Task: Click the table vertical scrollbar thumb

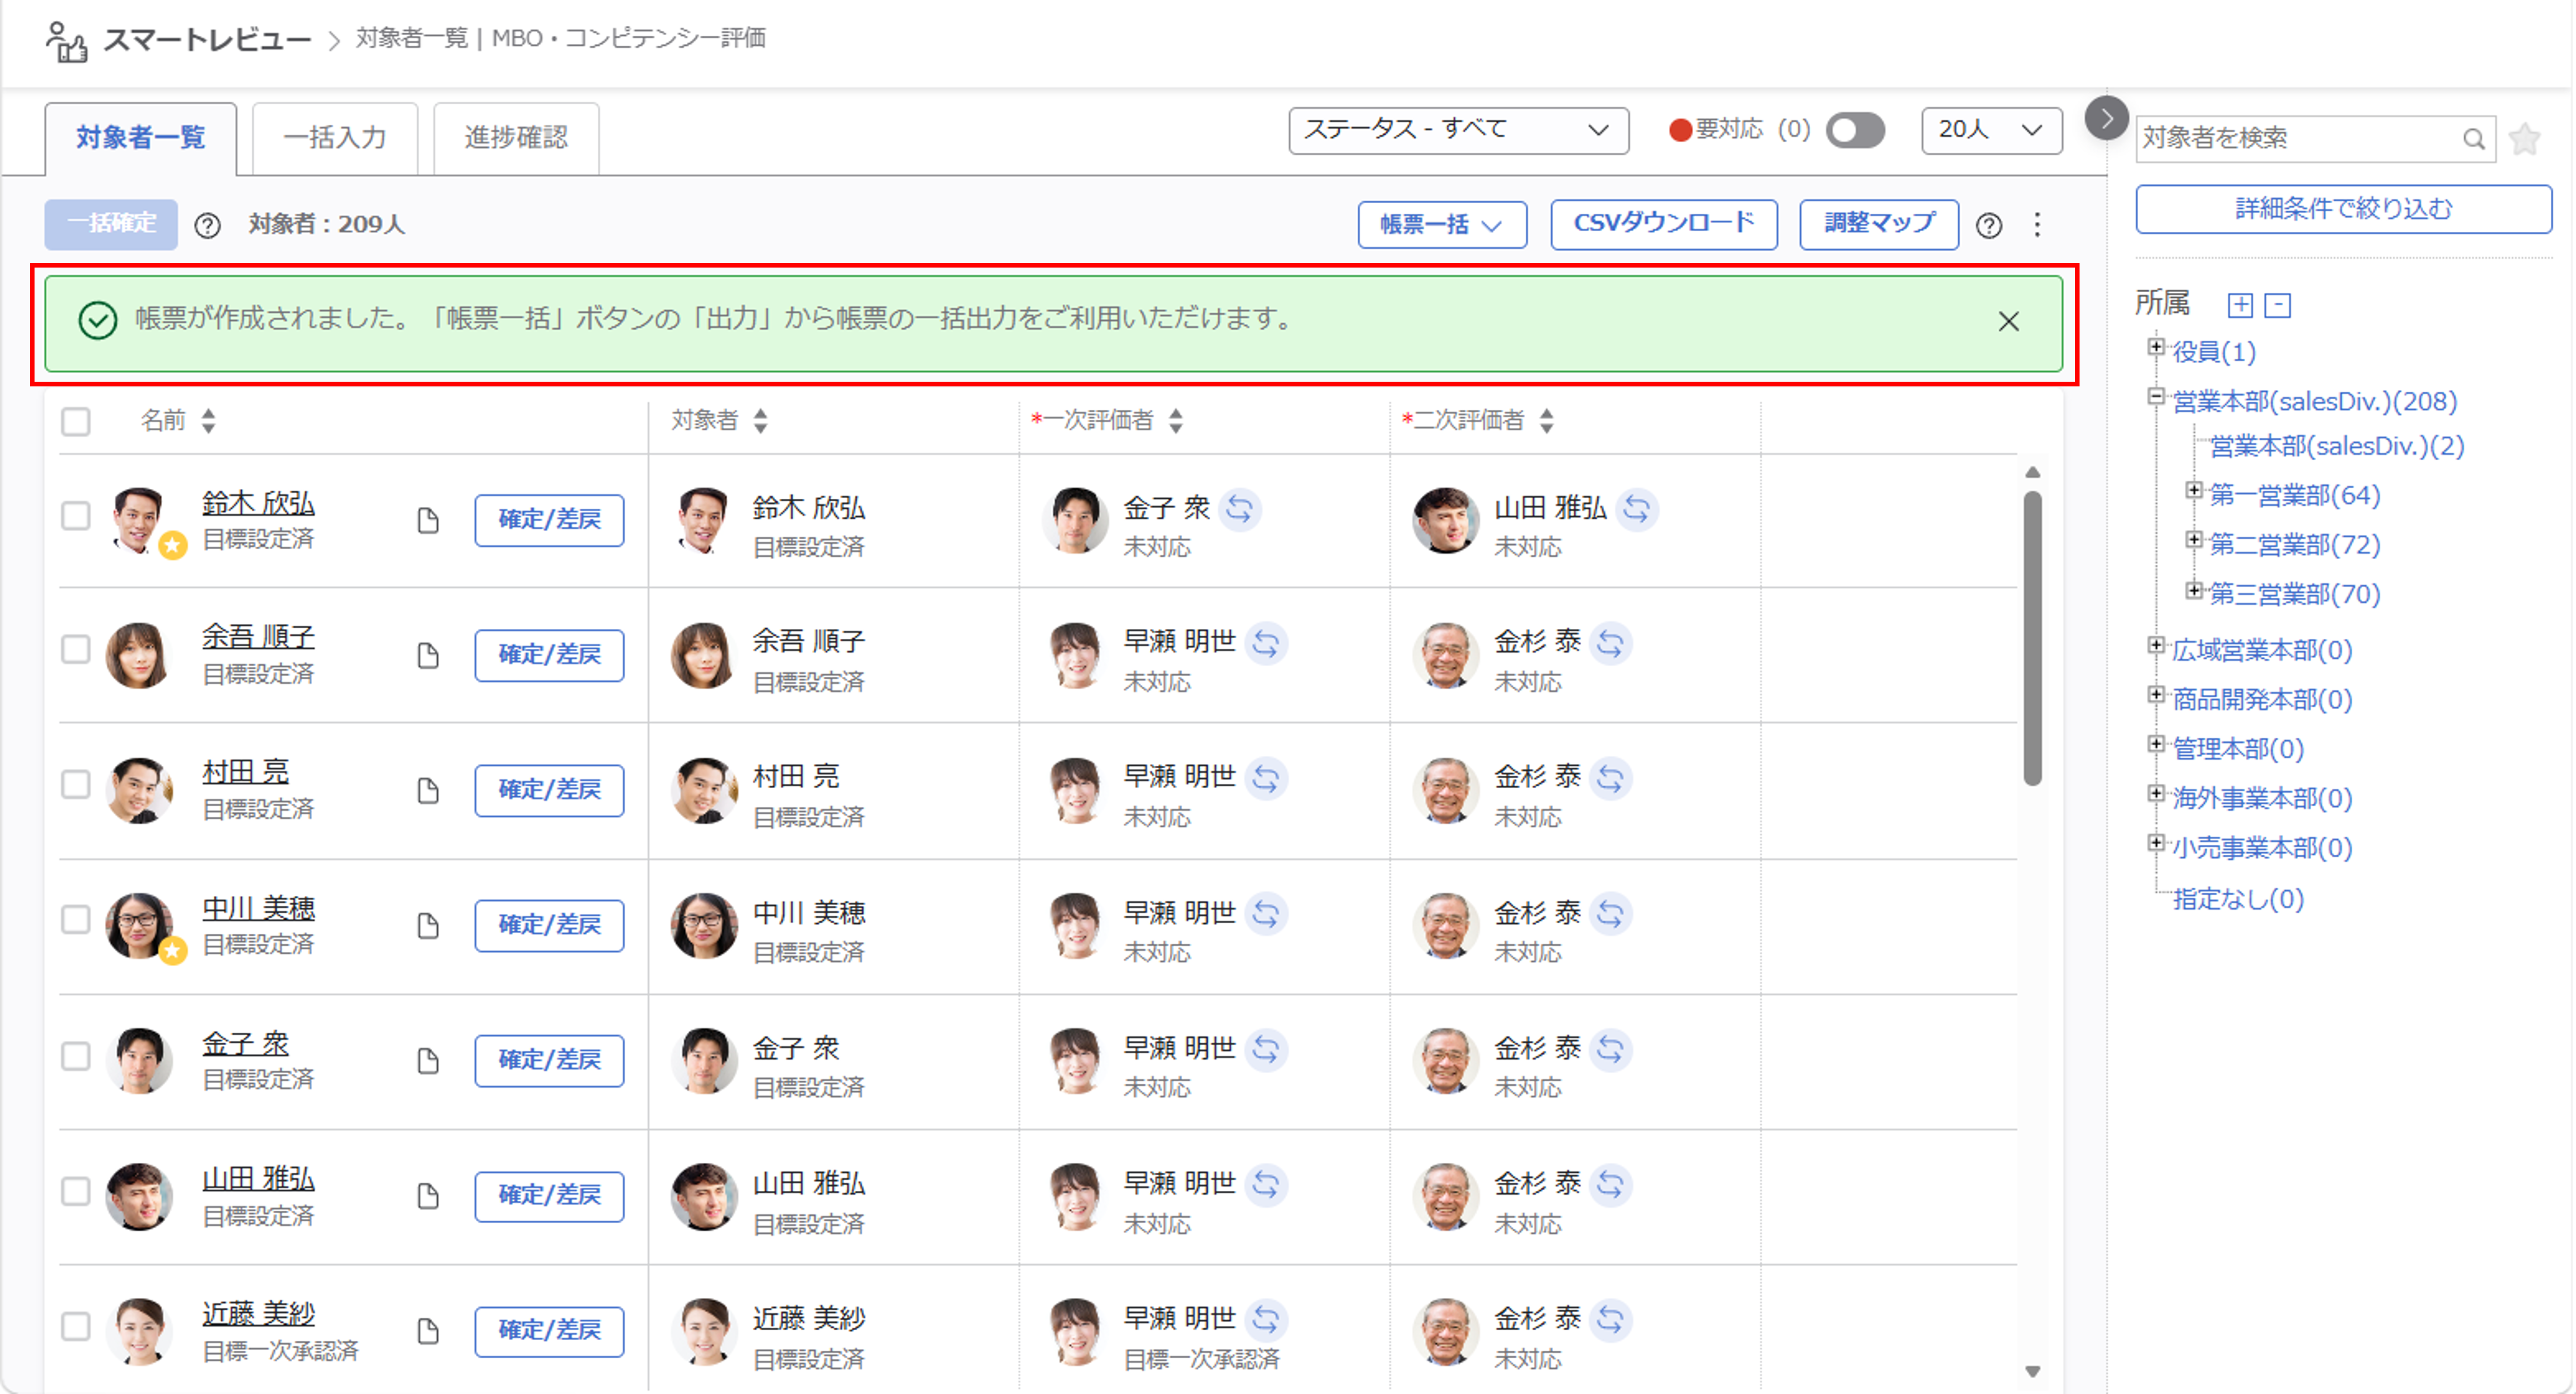Action: point(2032,638)
